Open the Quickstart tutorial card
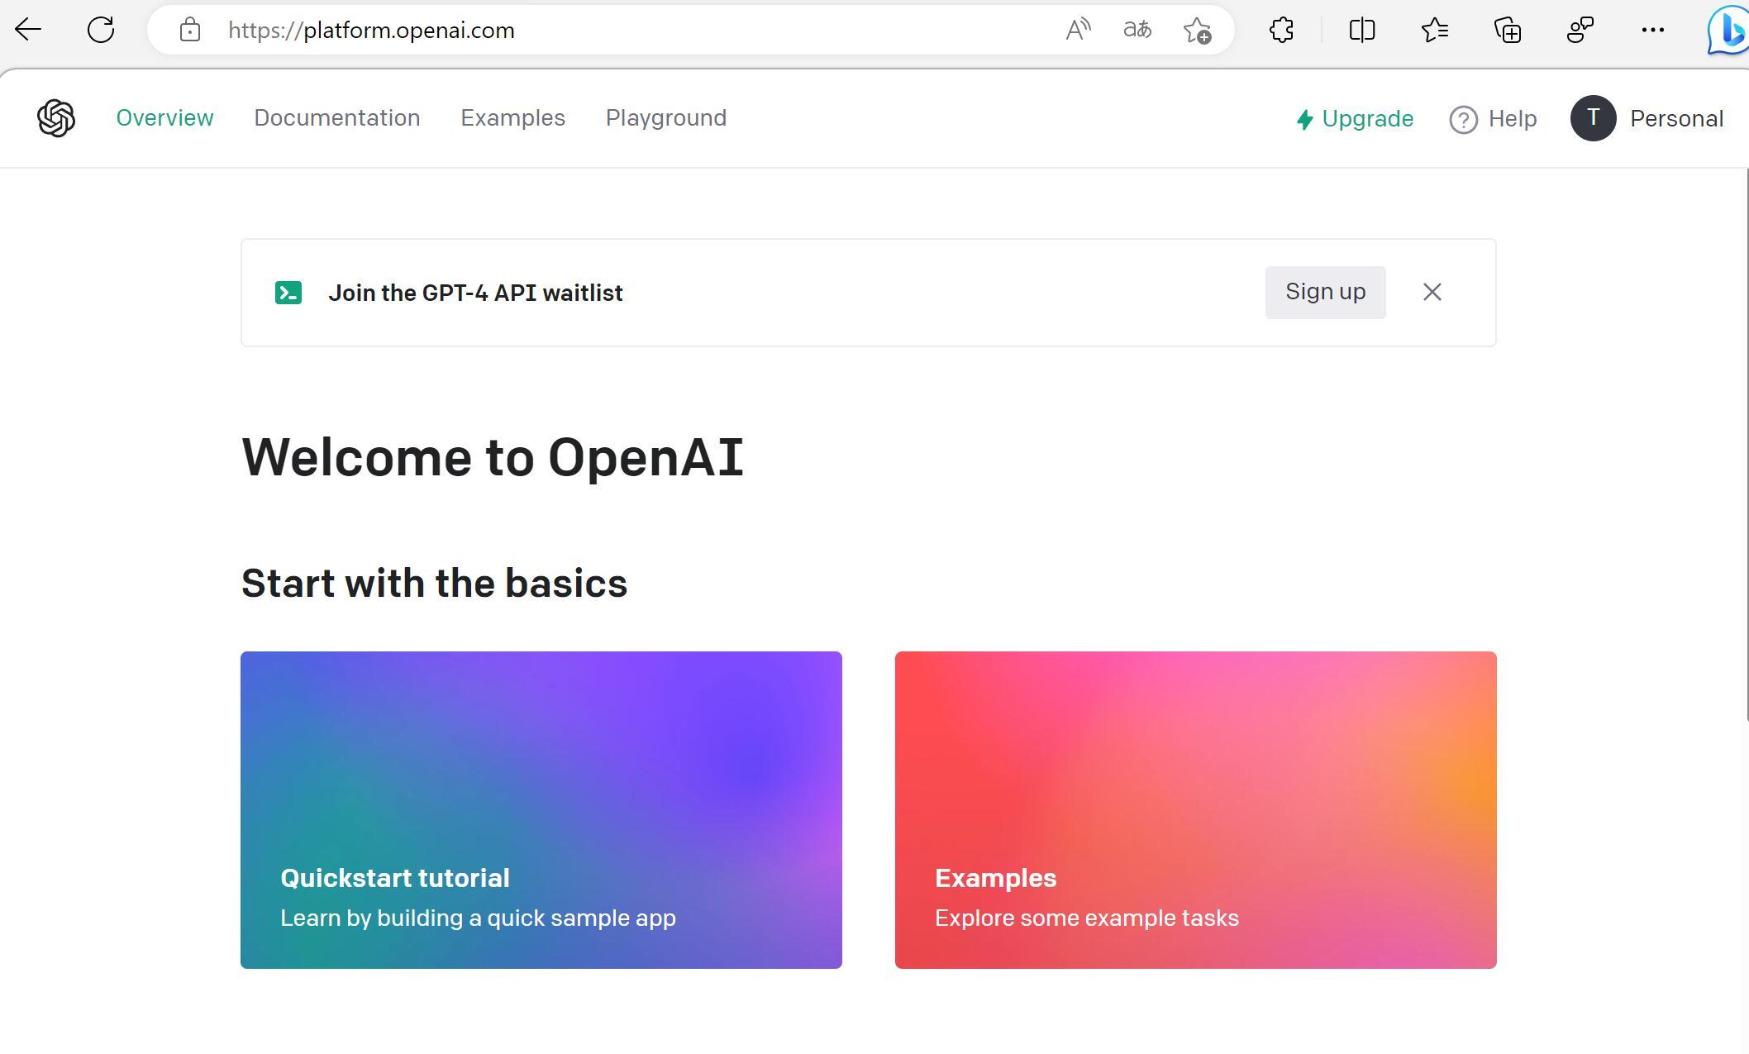The width and height of the screenshot is (1749, 1054). tap(541, 810)
